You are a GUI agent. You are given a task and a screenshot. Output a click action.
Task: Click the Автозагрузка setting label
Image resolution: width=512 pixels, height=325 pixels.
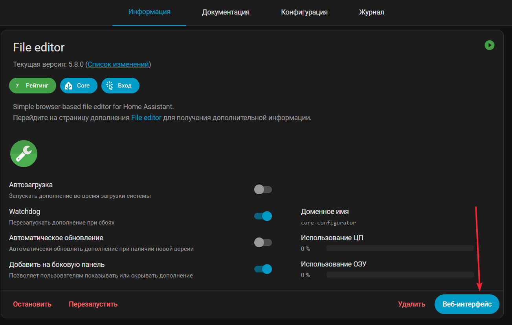click(31, 185)
